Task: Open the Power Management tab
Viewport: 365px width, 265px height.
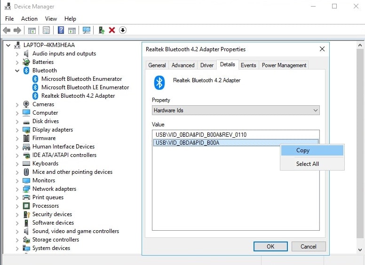Action: click(x=284, y=65)
